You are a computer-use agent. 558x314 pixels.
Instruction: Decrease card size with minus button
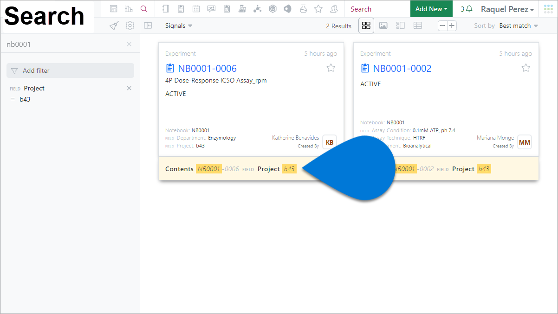coord(442,26)
